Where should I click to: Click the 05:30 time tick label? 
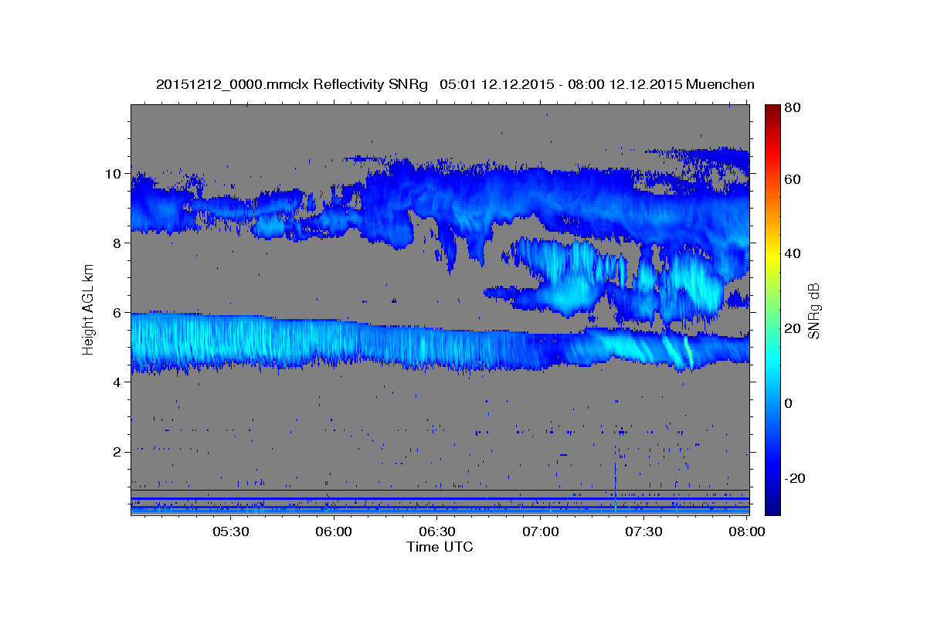click(x=230, y=531)
